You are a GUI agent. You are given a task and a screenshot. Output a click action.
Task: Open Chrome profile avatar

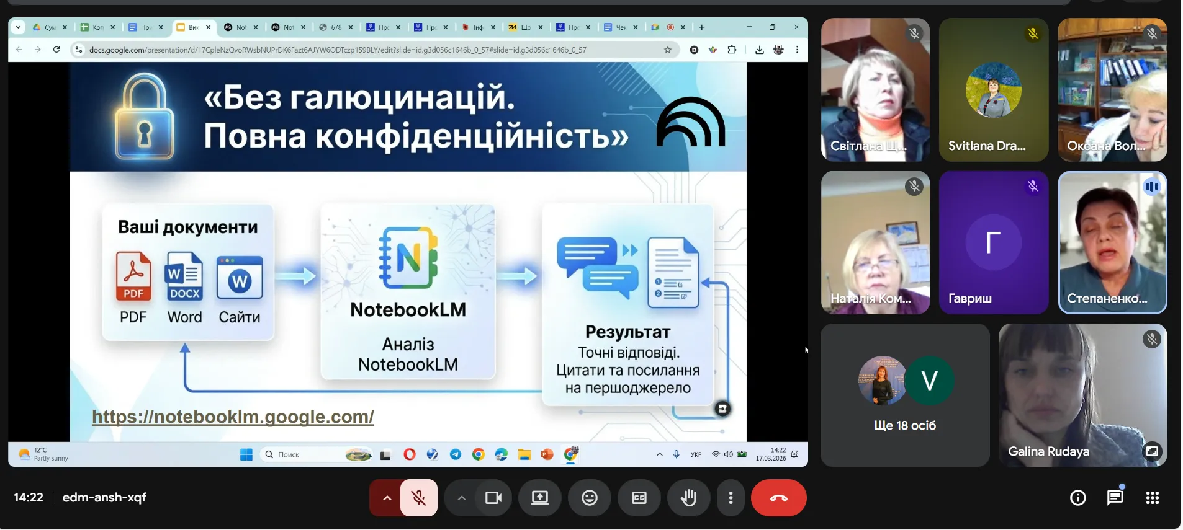[778, 50]
